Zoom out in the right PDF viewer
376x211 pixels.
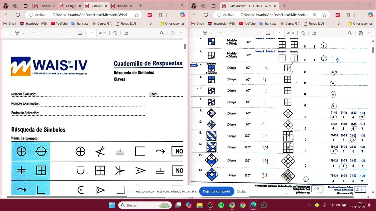pyautogui.click(x=250, y=33)
